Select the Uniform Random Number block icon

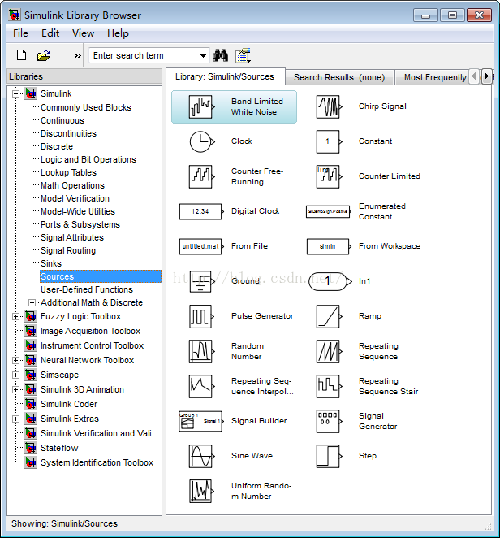tap(202, 491)
